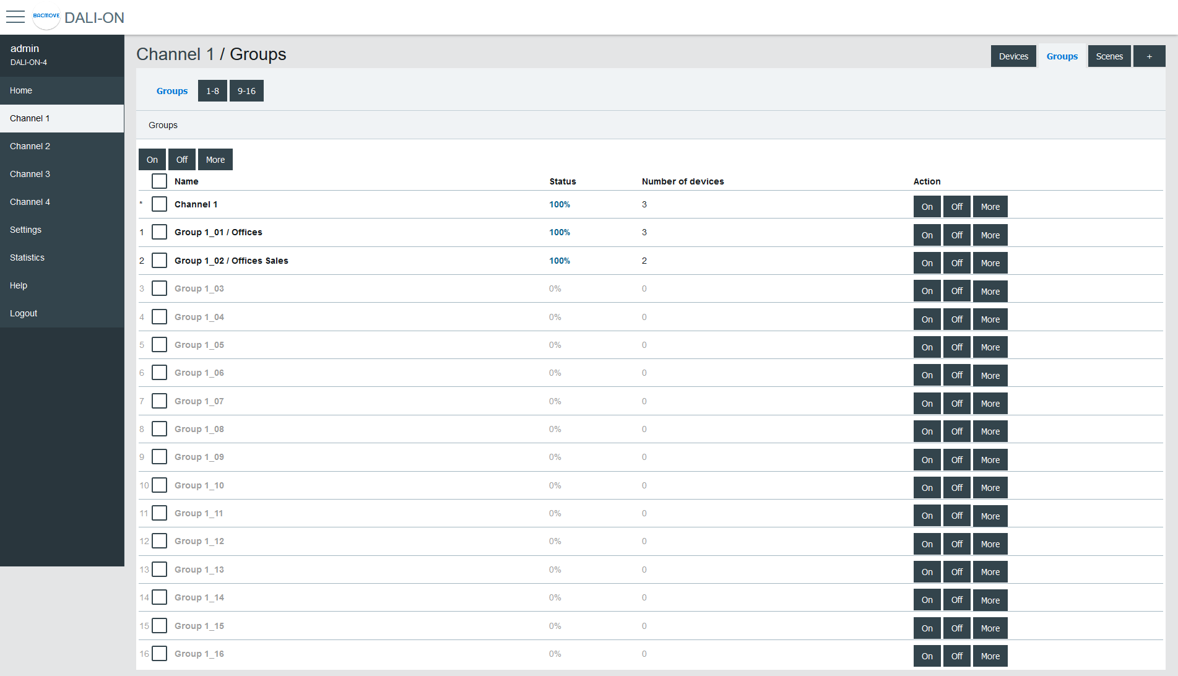Open Channel 2 in sidebar
Viewport: 1178px width, 676px height.
tap(30, 146)
